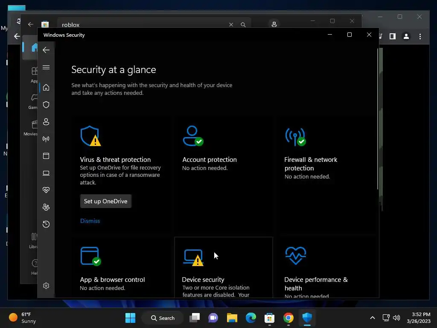Open the network icon in system tray

coord(386,318)
